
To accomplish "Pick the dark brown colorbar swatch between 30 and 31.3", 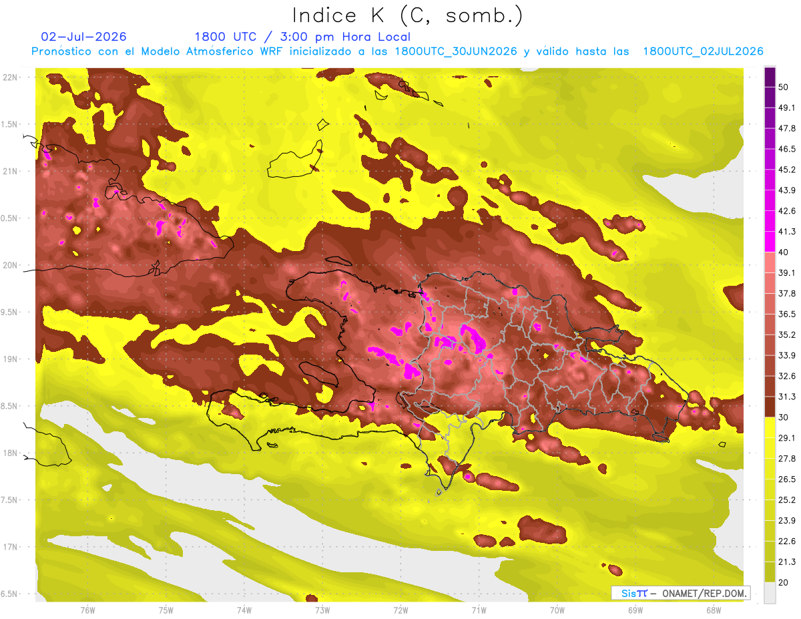I will pos(770,407).
